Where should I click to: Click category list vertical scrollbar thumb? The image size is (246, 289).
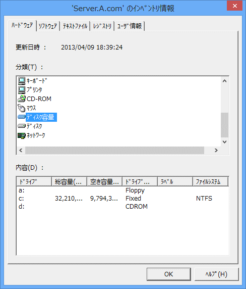coord(224,125)
